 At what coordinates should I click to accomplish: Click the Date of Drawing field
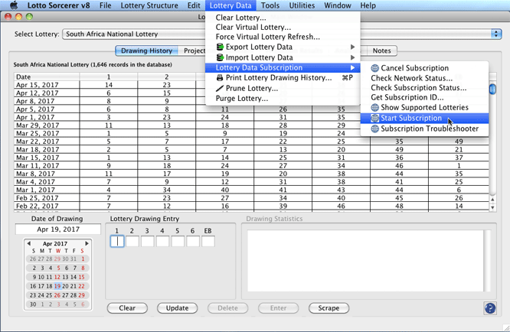[58, 229]
